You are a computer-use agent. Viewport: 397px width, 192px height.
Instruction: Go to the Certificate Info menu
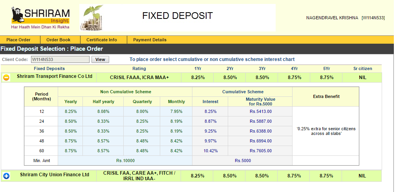point(102,40)
